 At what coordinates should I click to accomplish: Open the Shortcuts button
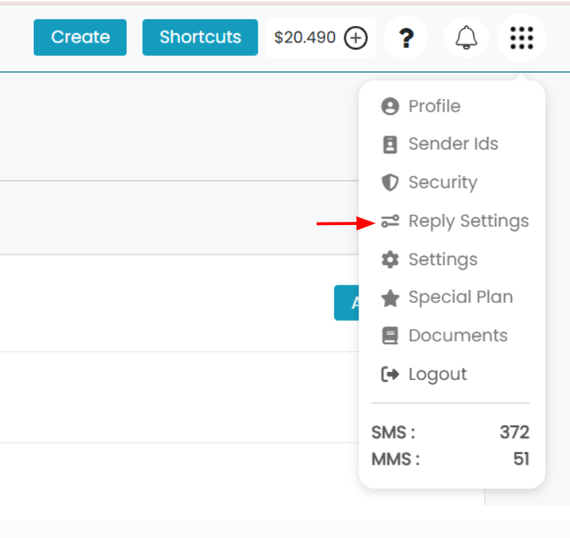200,37
